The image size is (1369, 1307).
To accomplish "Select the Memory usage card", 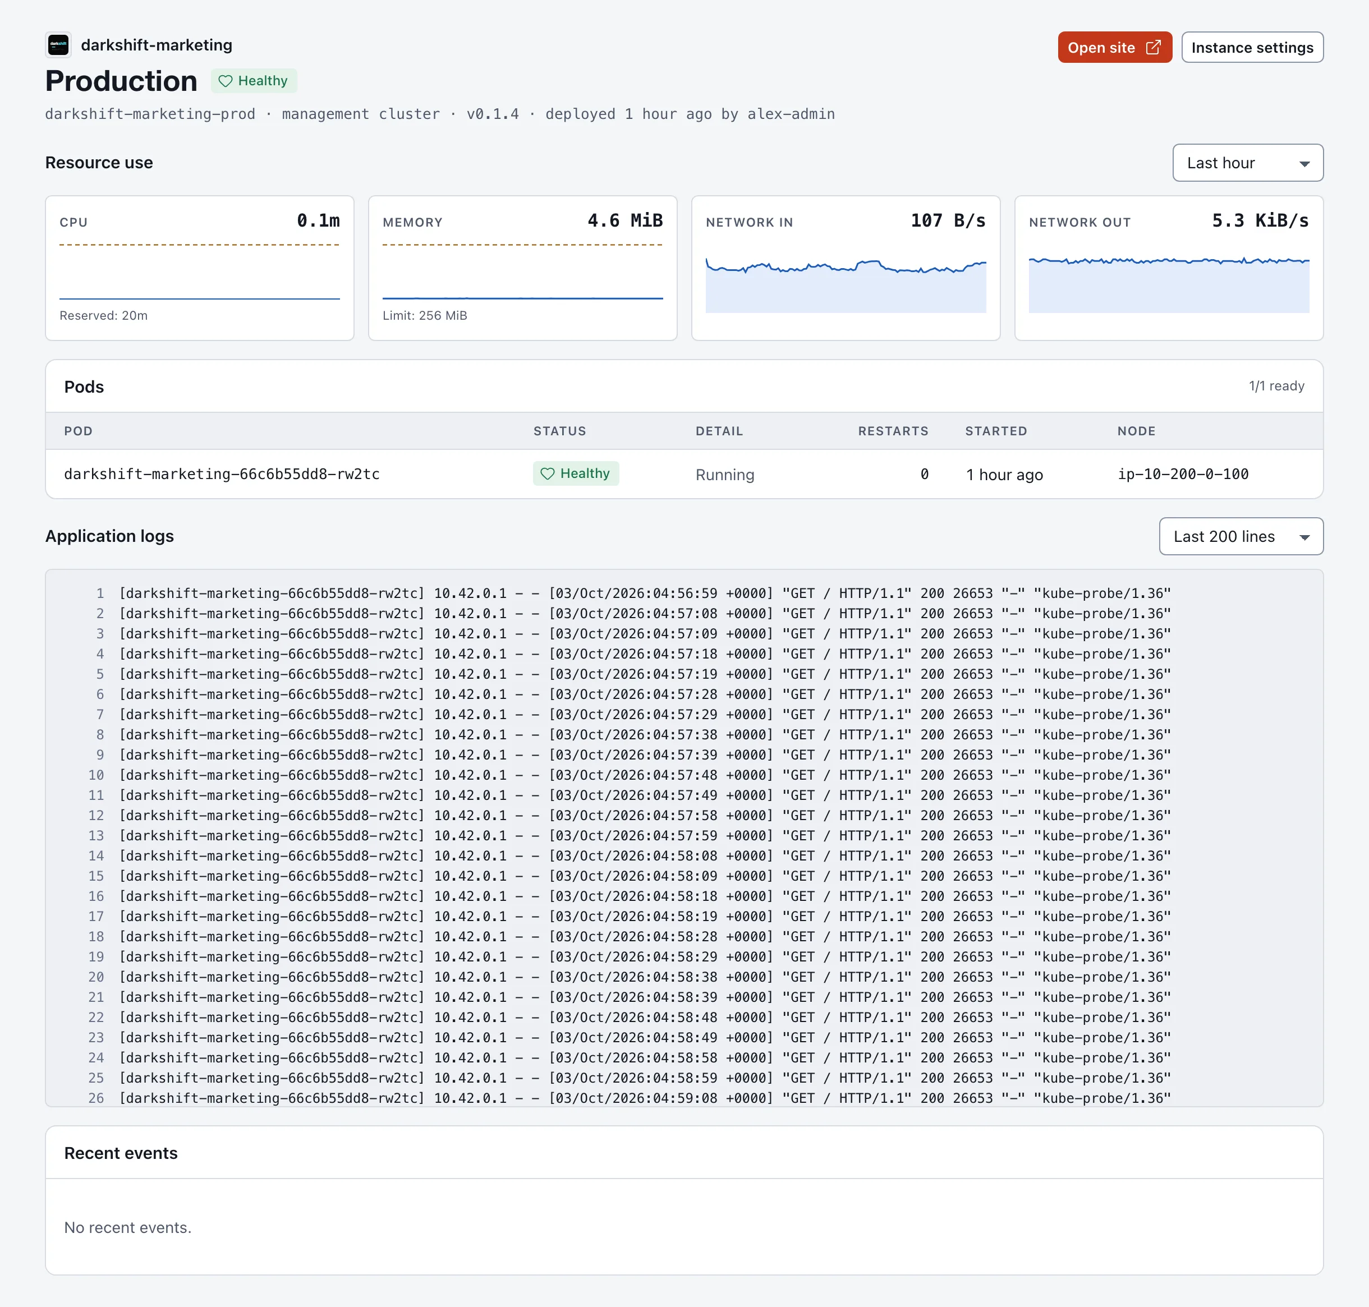I will 522,268.
